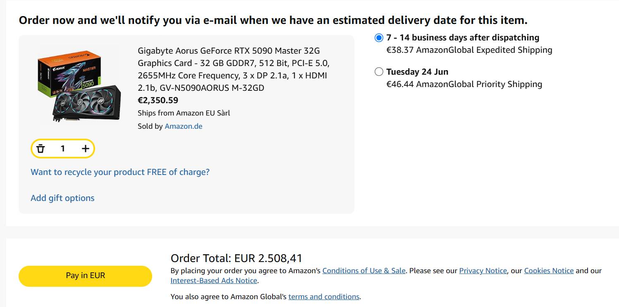The image size is (619, 307).
Task: Open Amazon Global's terms and conditions link
Action: (x=324, y=297)
